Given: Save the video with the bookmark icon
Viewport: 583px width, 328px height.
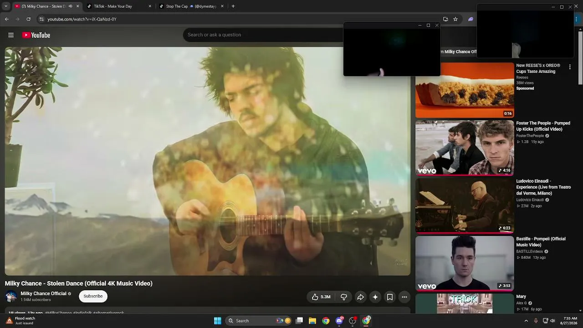Looking at the screenshot, I should click(390, 297).
